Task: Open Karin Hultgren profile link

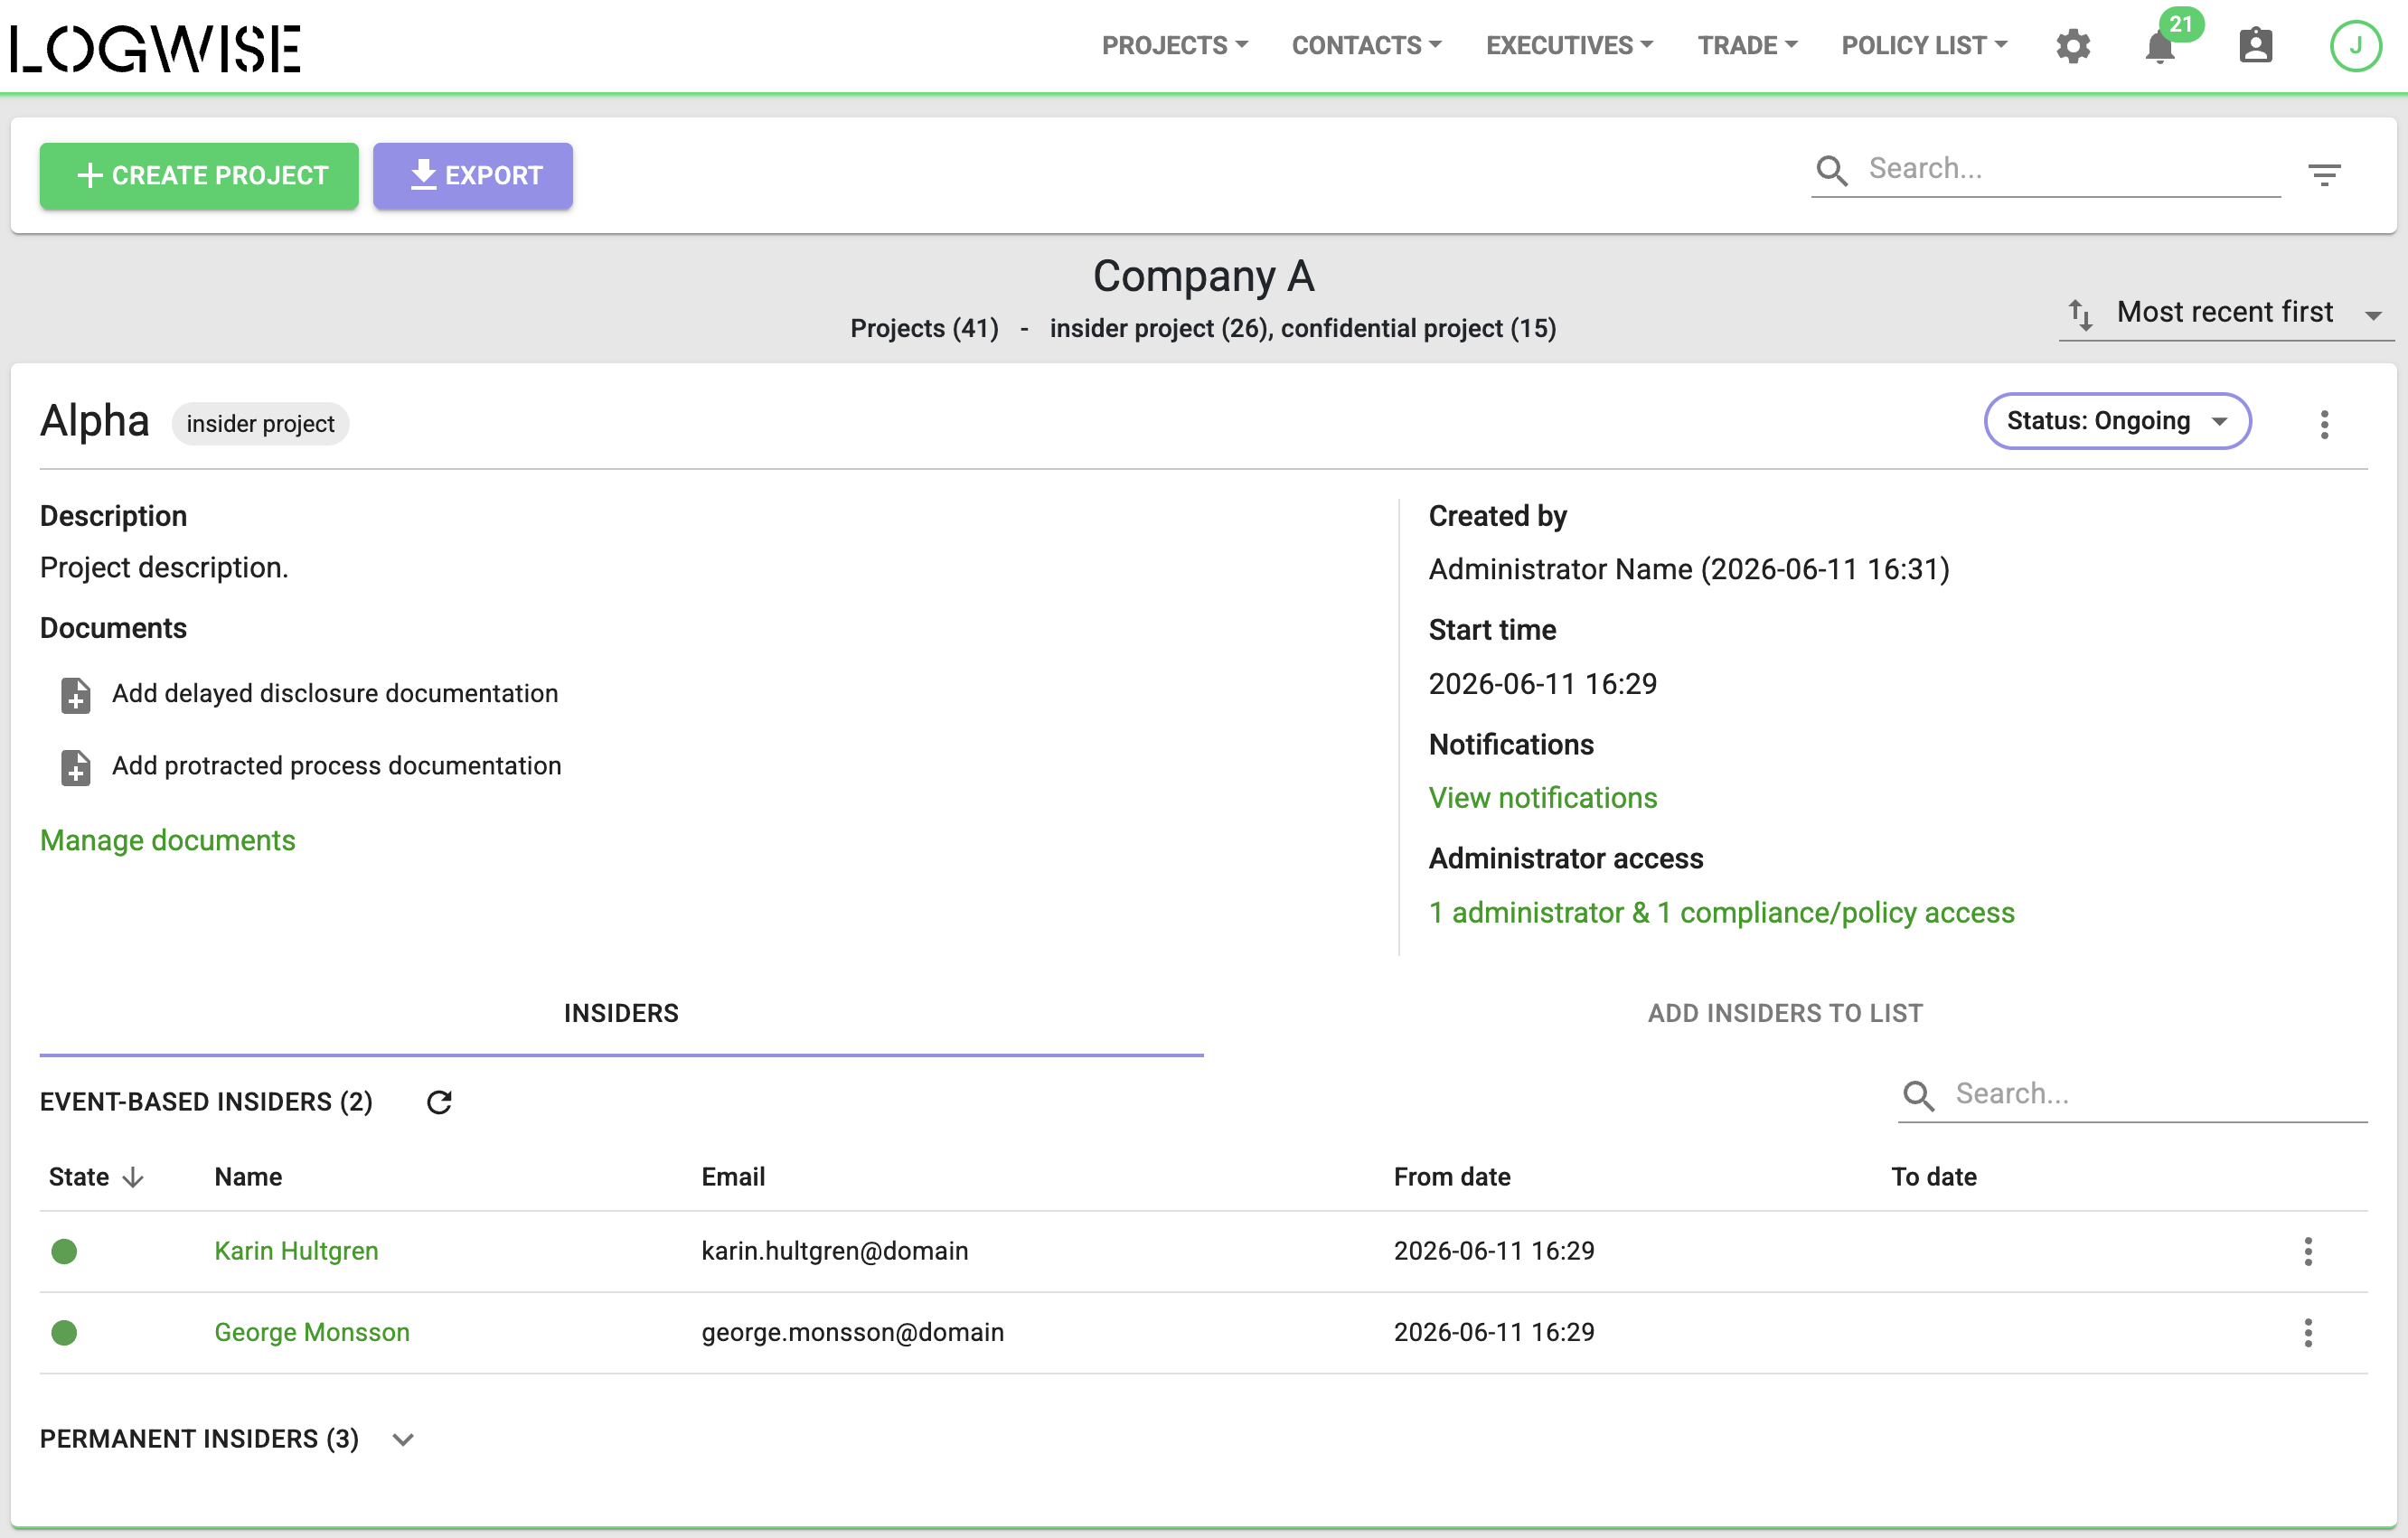Action: 296,1251
